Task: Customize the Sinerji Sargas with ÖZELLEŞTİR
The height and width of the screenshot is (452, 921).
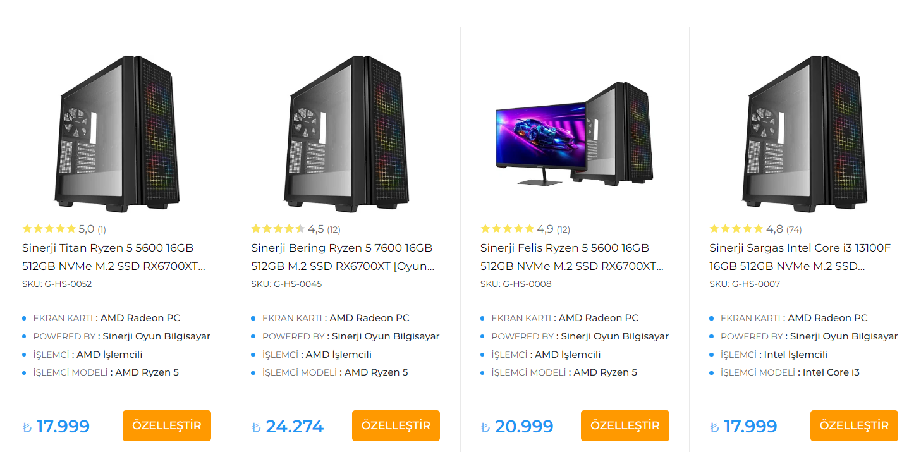Action: [x=854, y=425]
